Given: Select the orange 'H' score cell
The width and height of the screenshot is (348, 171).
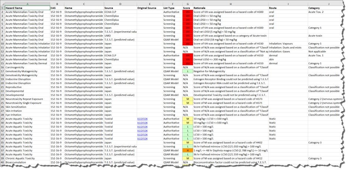Looking at the screenshot, I should click(x=188, y=151).
